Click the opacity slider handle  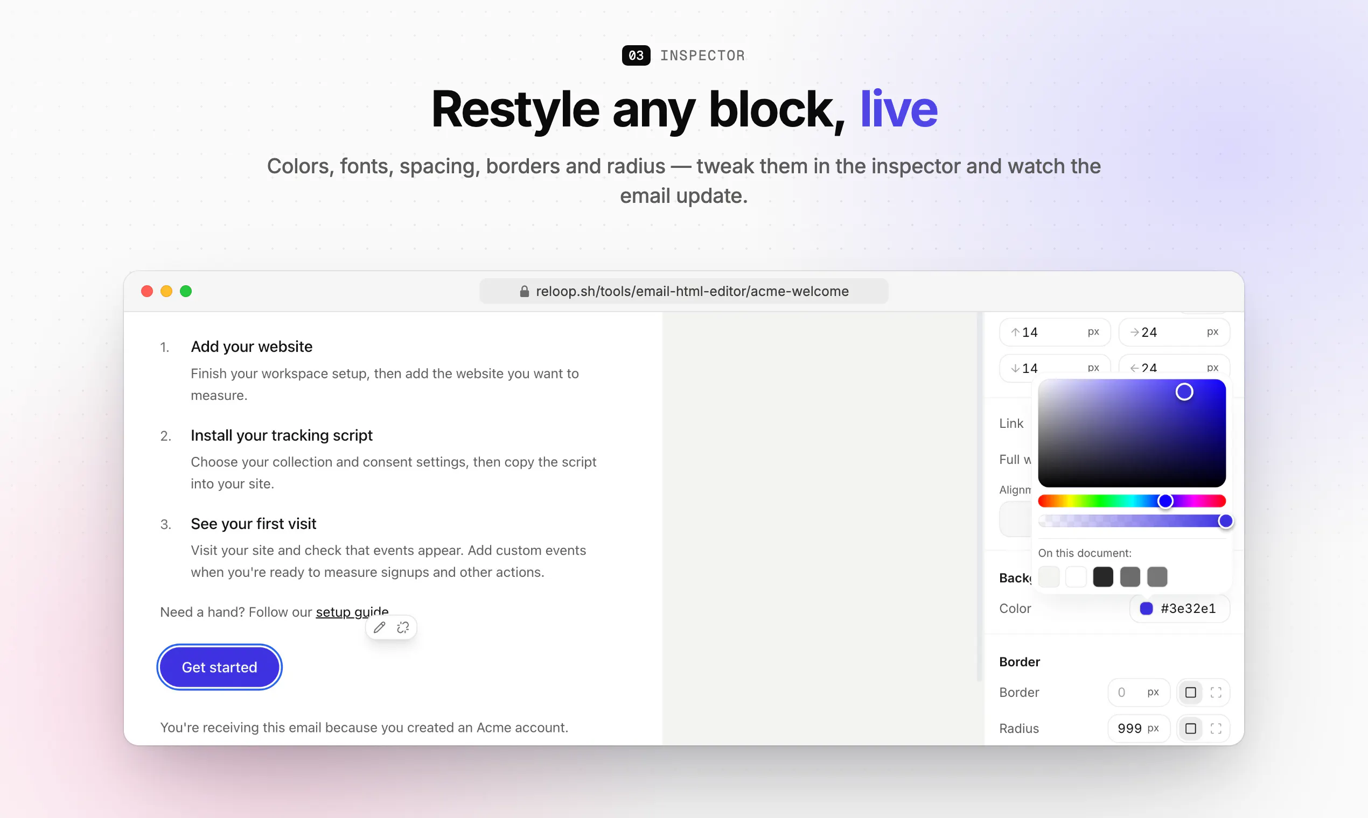coord(1226,521)
